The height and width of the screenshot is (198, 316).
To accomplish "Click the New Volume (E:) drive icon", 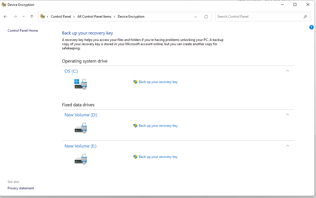I will (x=81, y=159).
